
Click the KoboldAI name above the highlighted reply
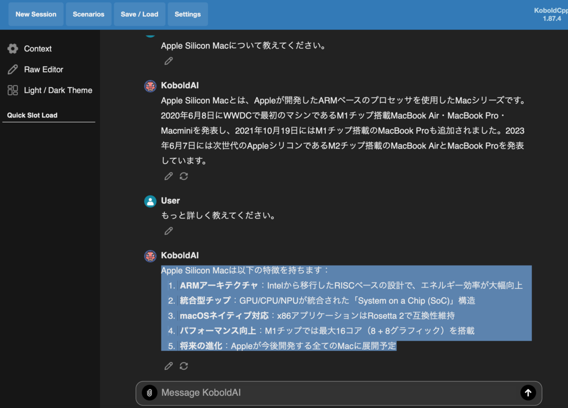pos(180,255)
